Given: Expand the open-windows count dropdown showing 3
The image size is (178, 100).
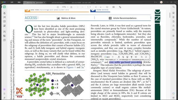Looking at the screenshot, I should pyautogui.click(x=156, y=2).
